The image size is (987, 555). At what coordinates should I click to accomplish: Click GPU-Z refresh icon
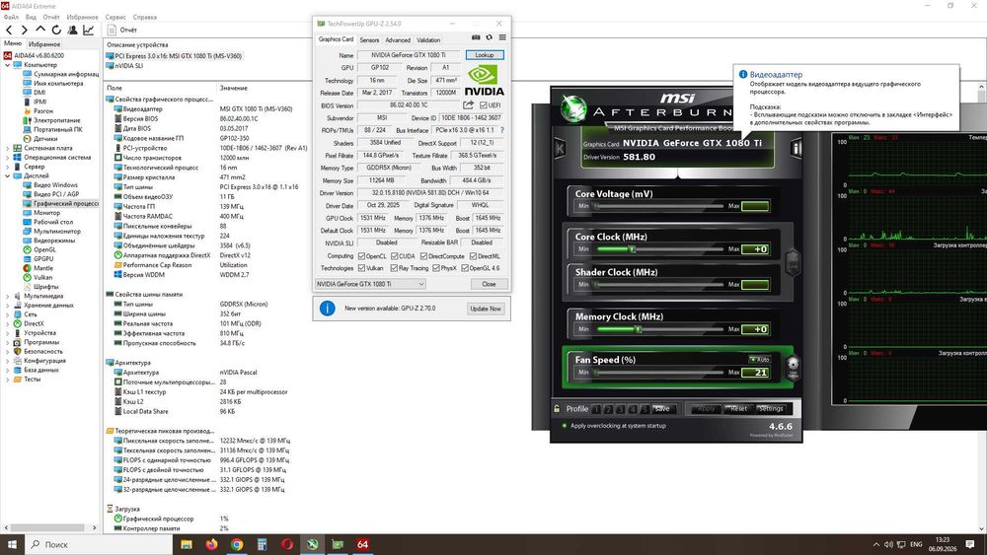tap(490, 37)
